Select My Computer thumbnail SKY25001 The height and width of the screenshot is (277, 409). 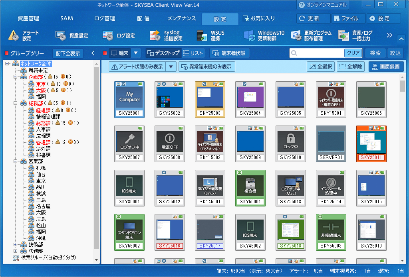pyautogui.click(x=129, y=100)
